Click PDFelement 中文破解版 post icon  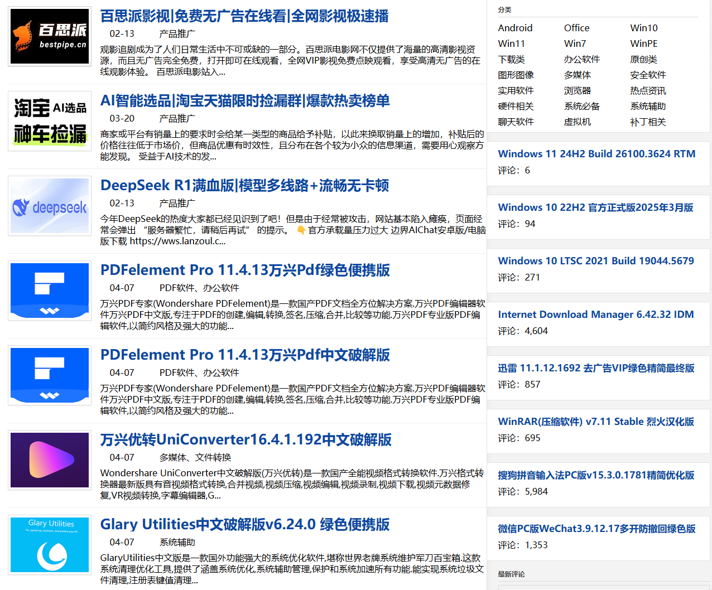coord(50,375)
